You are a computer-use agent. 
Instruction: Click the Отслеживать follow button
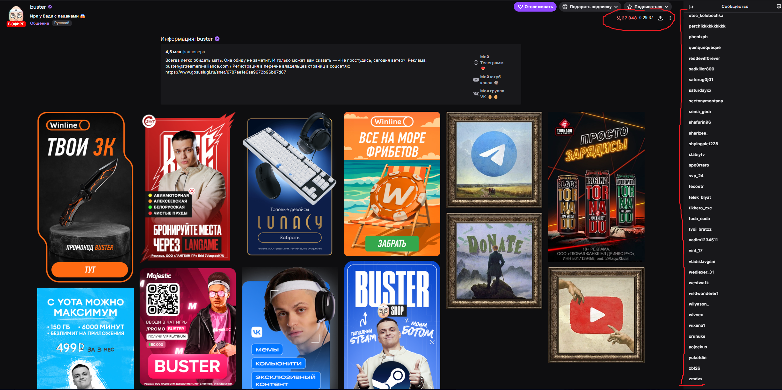(x=535, y=7)
